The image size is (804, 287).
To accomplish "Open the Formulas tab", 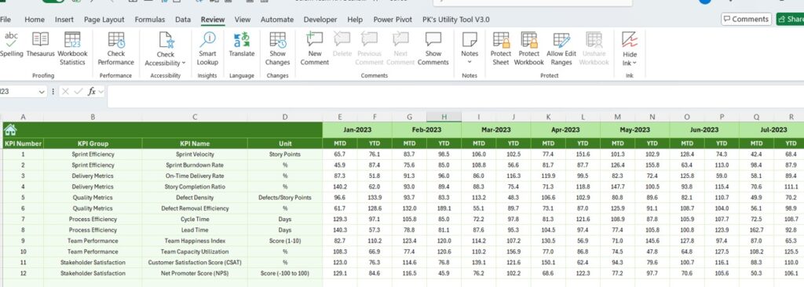I will pyautogui.click(x=150, y=20).
